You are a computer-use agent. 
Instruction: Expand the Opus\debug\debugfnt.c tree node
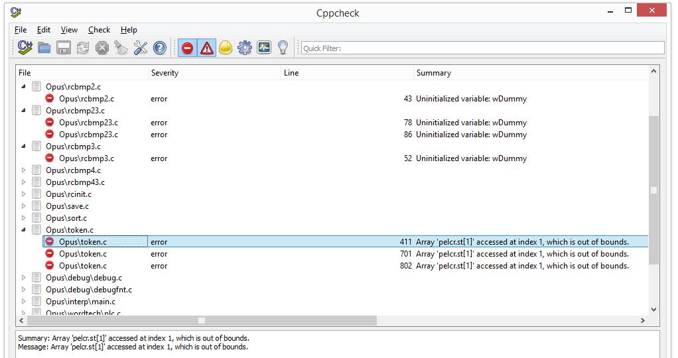point(23,289)
